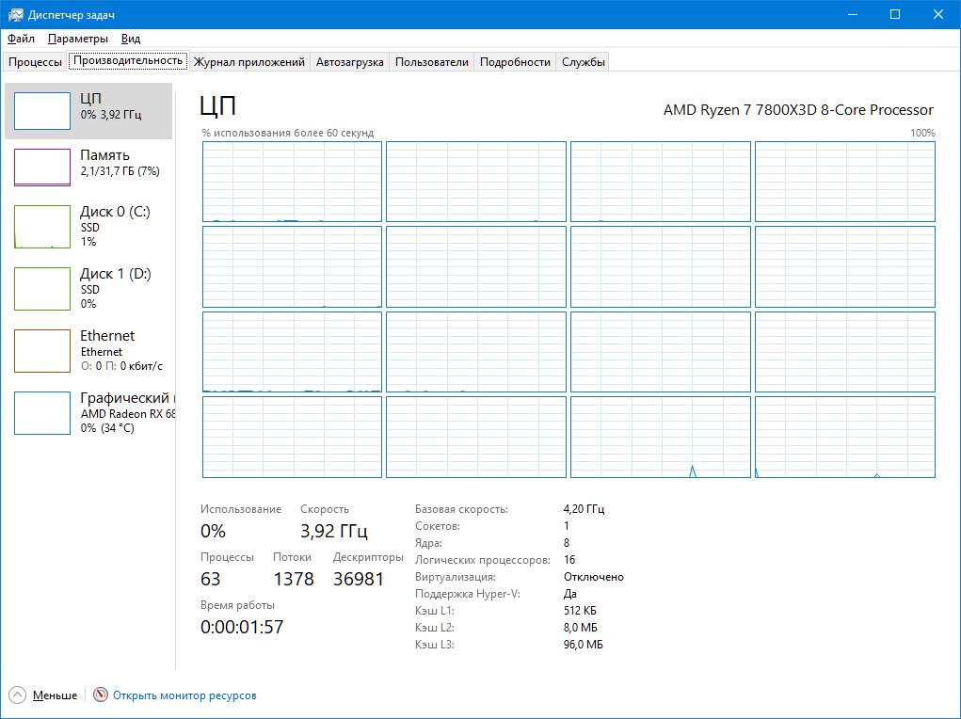Select the Графический процессор mini graph
The width and height of the screenshot is (961, 719).
click(x=42, y=412)
